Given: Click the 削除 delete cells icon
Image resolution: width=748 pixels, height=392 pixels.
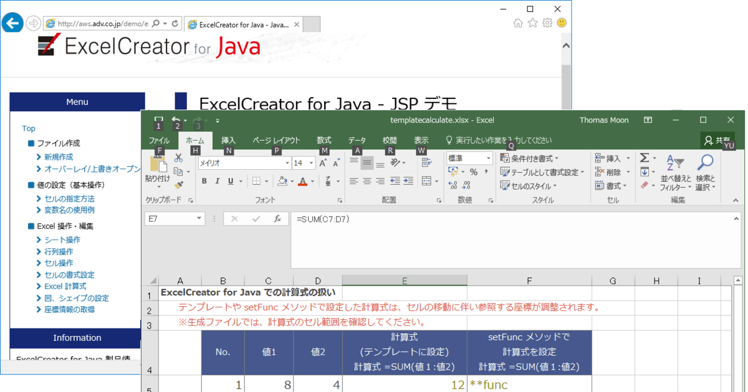Looking at the screenshot, I should tap(600, 172).
